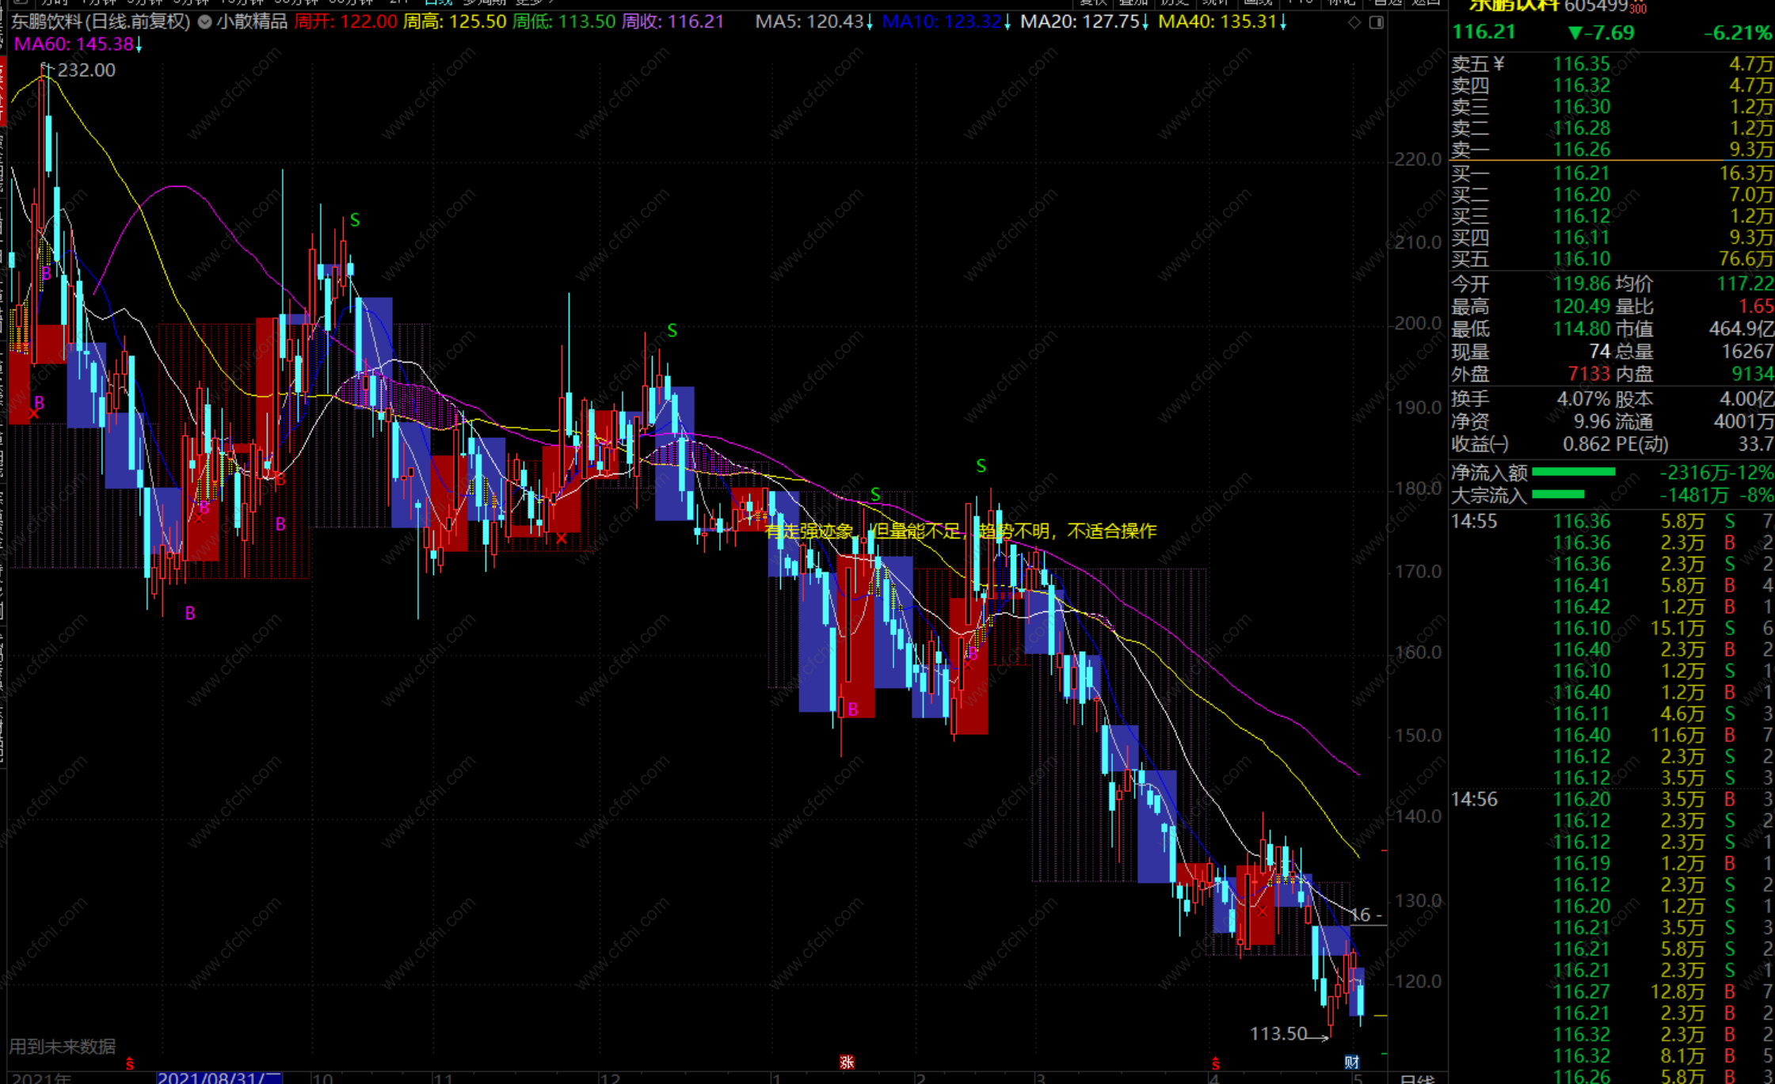The image size is (1775, 1084).
Task: Select the 2021/08/31 date field on the timeline
Action: [219, 1078]
